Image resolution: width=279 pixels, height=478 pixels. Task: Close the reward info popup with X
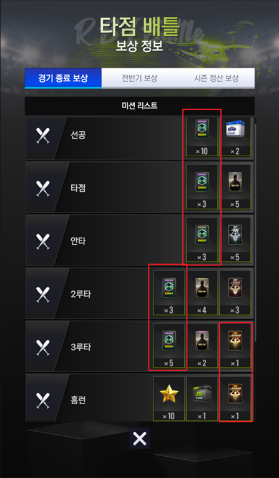(140, 439)
